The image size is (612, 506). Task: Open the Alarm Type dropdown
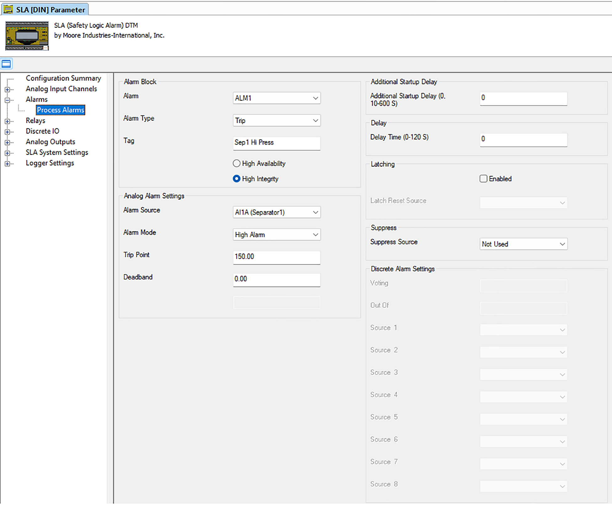click(x=276, y=120)
